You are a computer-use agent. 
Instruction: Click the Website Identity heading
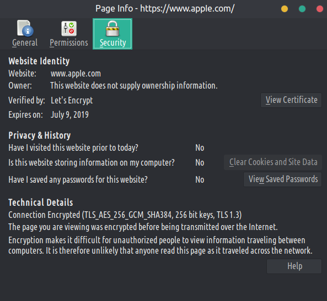point(39,61)
